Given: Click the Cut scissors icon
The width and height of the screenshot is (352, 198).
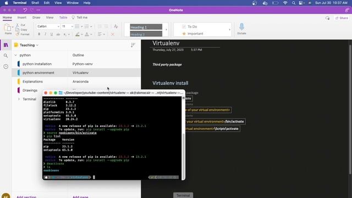Looking at the screenshot, I should click(x=18, y=25).
